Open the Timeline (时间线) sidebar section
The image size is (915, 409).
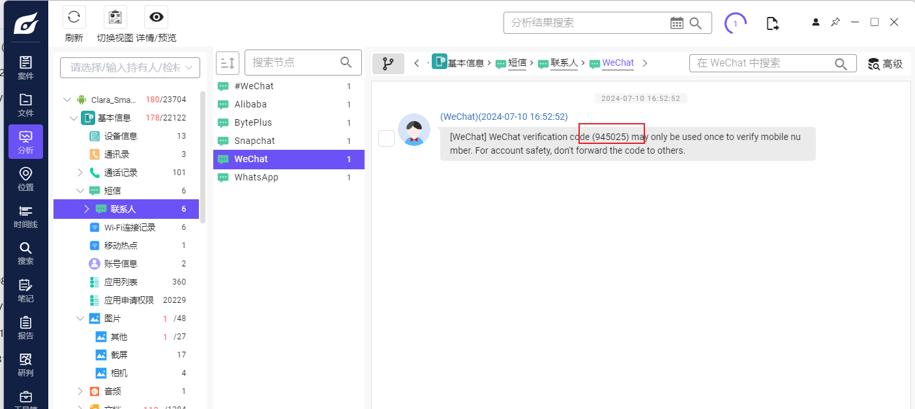click(x=25, y=216)
